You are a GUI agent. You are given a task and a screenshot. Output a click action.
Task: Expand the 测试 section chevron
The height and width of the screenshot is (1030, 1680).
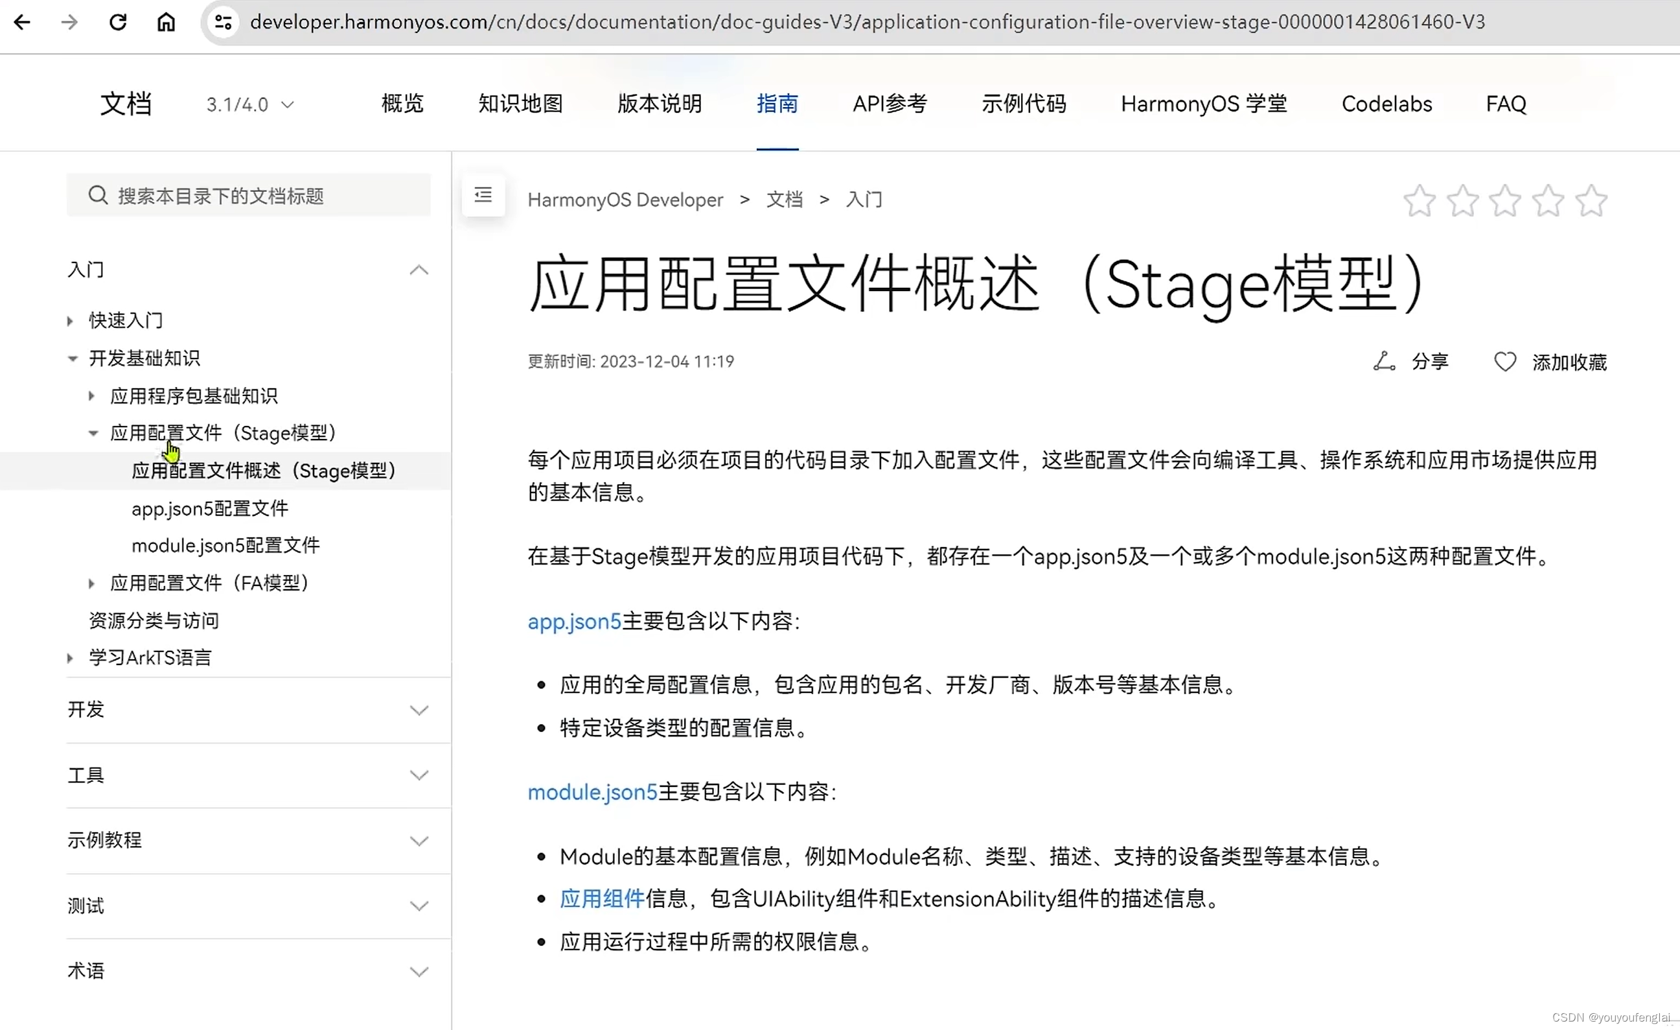tap(419, 906)
